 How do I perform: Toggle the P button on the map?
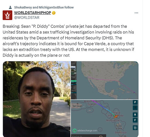point(135,102)
